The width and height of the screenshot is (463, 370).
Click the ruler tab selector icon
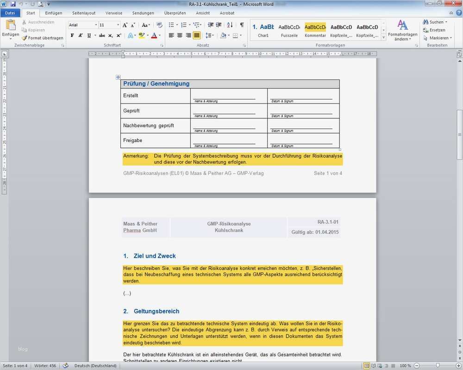point(5,54)
